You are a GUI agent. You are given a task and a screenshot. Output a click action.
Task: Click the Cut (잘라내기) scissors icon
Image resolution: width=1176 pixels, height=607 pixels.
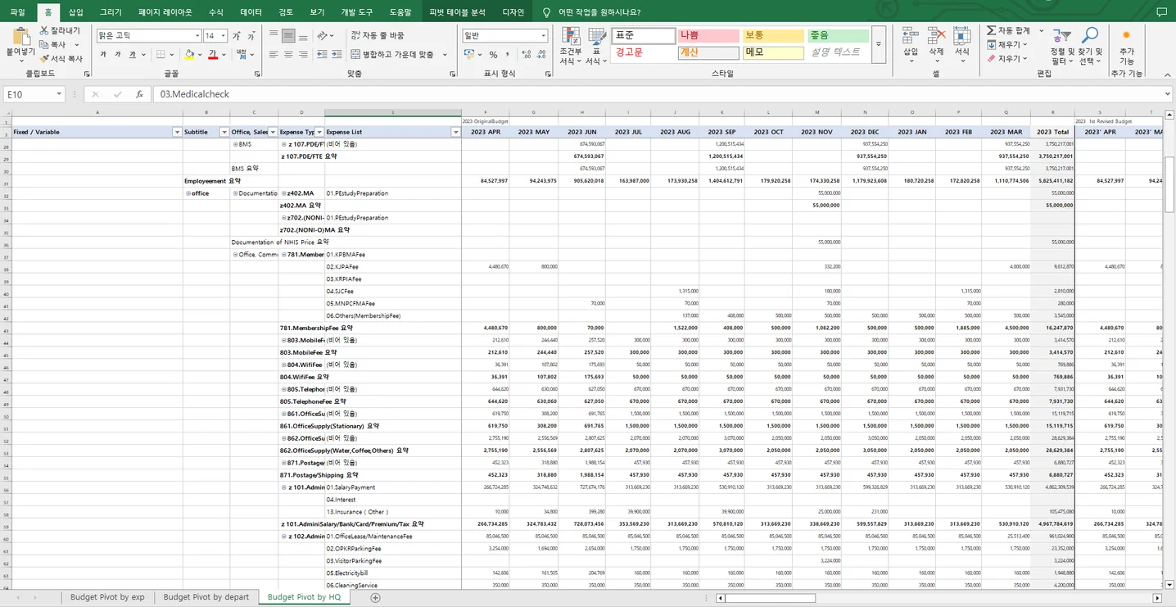tap(45, 31)
